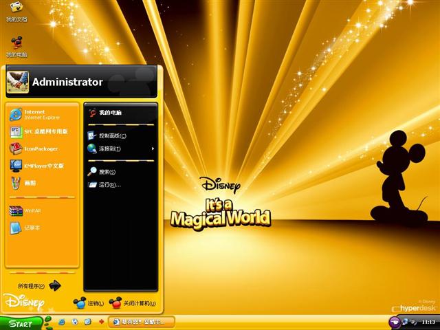Open the 我的电脑 Mickey desktop icon

tap(16, 47)
